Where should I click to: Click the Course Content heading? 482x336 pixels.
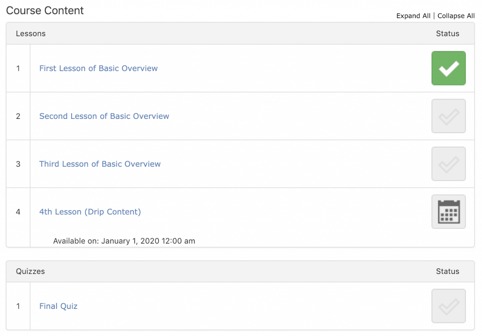click(x=45, y=11)
